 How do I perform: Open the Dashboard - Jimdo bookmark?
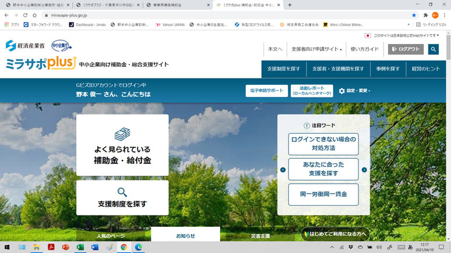pyautogui.click(x=87, y=24)
